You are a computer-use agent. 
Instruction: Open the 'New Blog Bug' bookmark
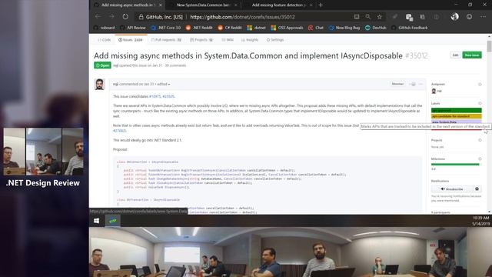tap(344, 28)
